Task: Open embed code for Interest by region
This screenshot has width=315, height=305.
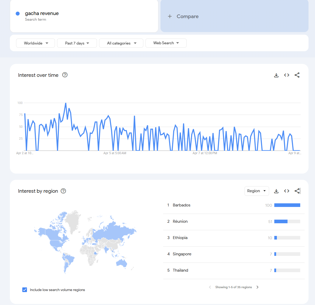Action: tap(286, 191)
